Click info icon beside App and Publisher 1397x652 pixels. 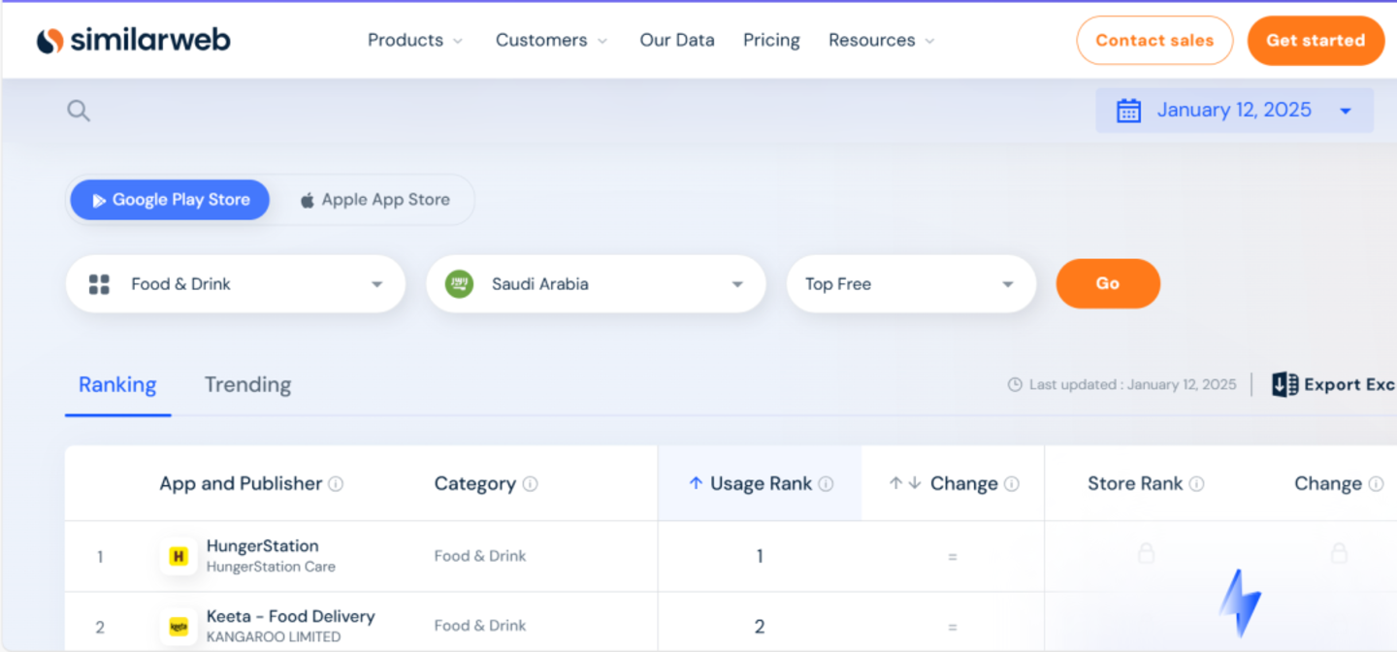336,484
